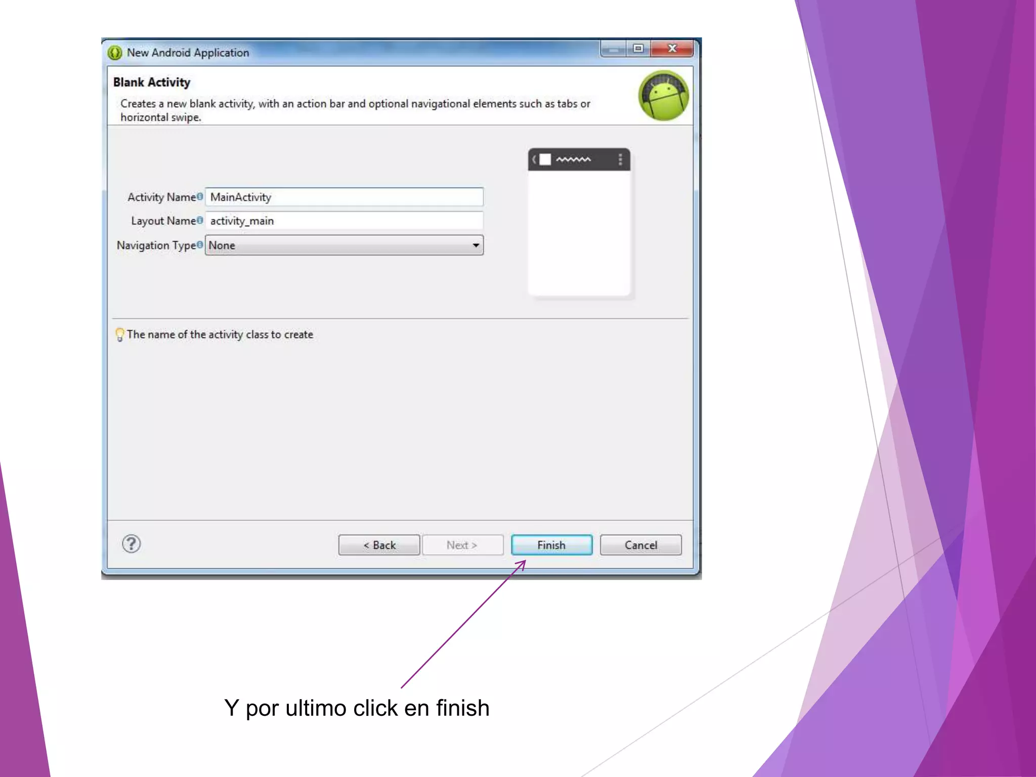The width and height of the screenshot is (1036, 777).
Task: Click the lightbulb hint icon
Action: (120, 334)
